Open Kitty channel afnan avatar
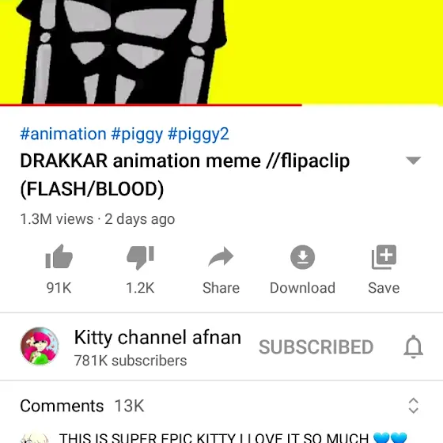The image size is (443, 443). (x=40, y=346)
